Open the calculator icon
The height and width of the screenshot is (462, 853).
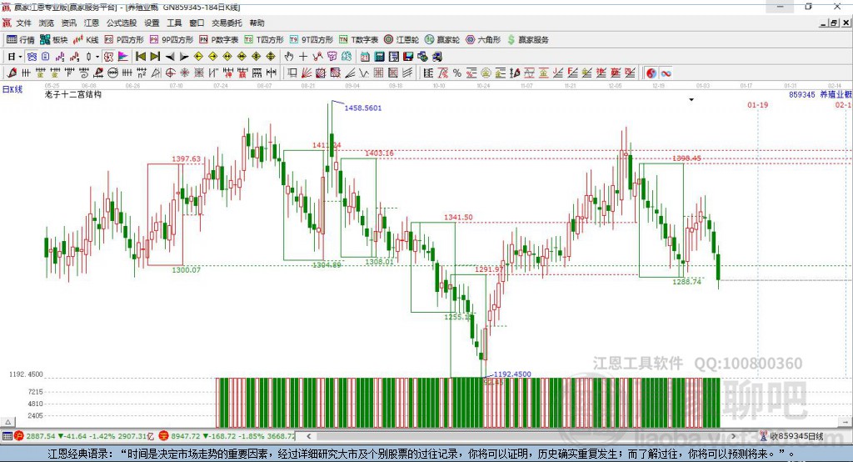tap(379, 57)
